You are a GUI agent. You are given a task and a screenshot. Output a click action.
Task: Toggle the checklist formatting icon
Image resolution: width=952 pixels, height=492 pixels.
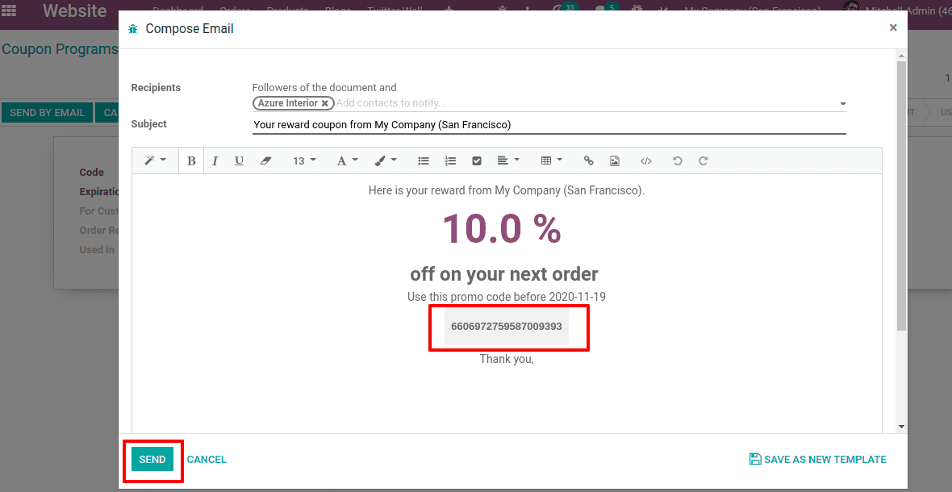(x=477, y=161)
